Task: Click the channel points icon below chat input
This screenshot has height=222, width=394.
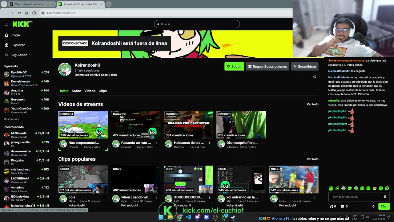Action: pos(332,207)
